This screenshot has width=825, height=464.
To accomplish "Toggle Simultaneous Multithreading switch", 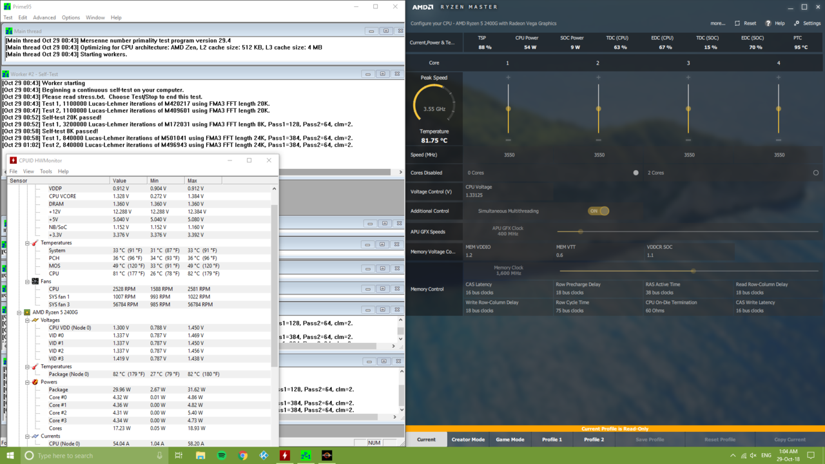I will click(598, 211).
